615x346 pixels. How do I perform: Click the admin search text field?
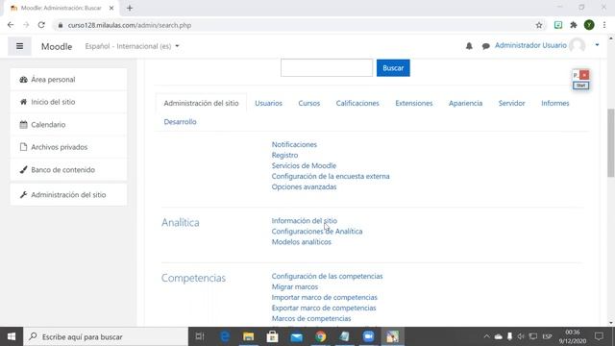[x=327, y=68]
